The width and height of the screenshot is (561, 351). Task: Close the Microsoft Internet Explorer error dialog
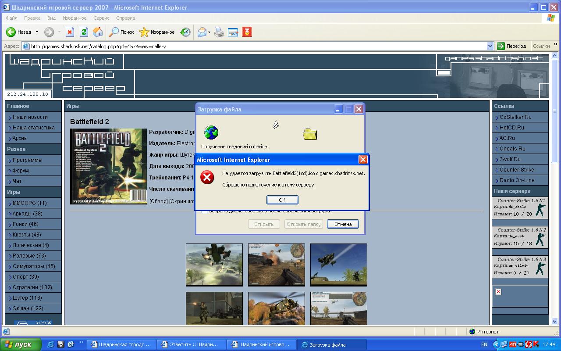click(363, 160)
